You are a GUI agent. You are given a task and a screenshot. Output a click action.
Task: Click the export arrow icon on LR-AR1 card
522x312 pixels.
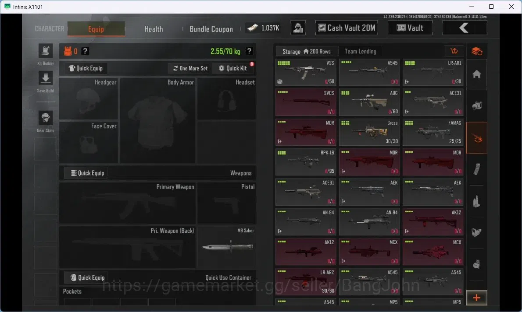[x=407, y=81]
